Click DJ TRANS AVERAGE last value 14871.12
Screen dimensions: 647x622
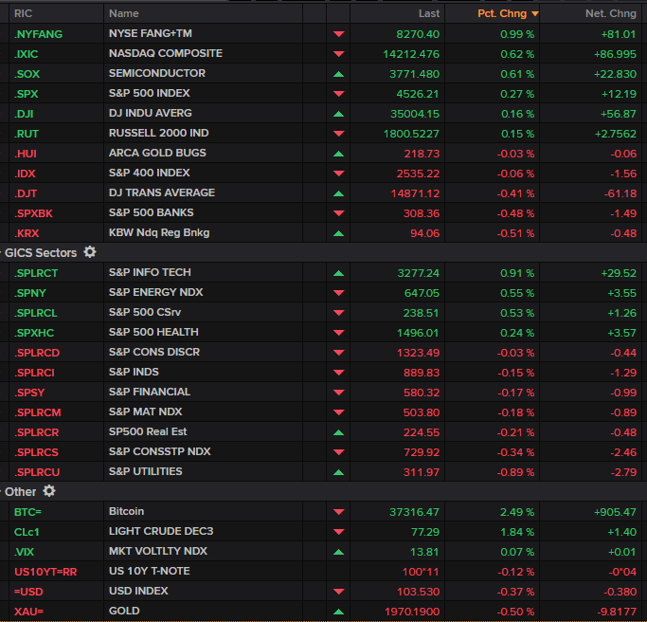[415, 193]
